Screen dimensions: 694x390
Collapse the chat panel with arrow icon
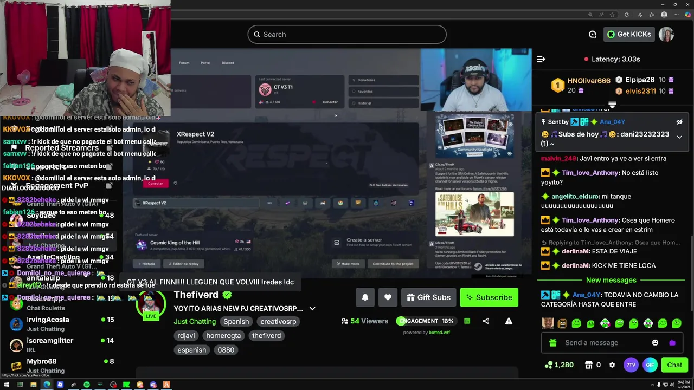[x=541, y=59]
